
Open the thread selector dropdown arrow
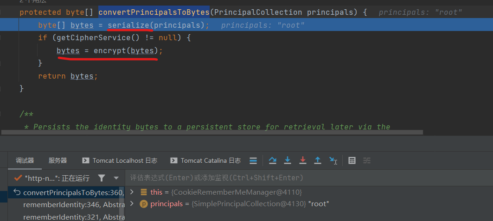coord(116,178)
